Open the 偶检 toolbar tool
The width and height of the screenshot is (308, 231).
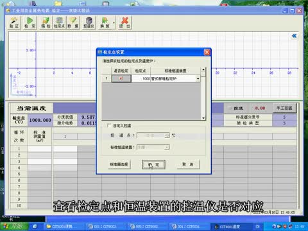point(46,22)
